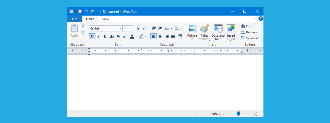Decrease paragraph indent
This screenshot has width=330, height=123.
(x=154, y=28)
